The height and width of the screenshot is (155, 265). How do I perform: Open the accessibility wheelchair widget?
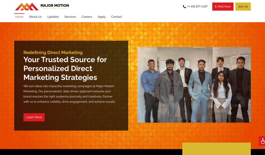262,141
